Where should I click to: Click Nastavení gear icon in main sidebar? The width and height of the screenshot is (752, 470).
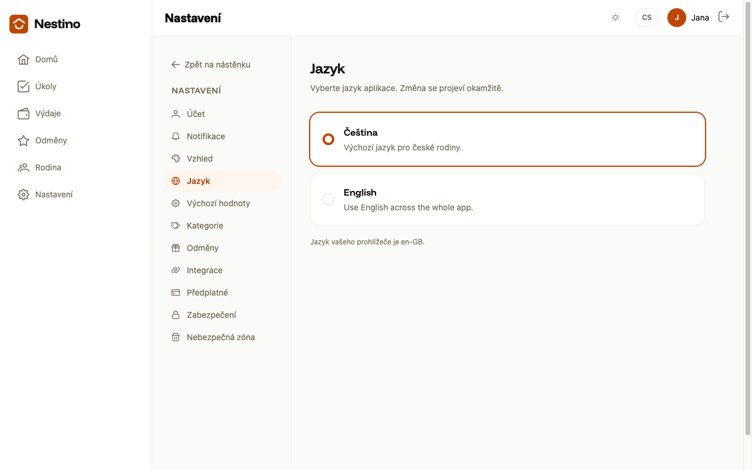[x=23, y=194]
